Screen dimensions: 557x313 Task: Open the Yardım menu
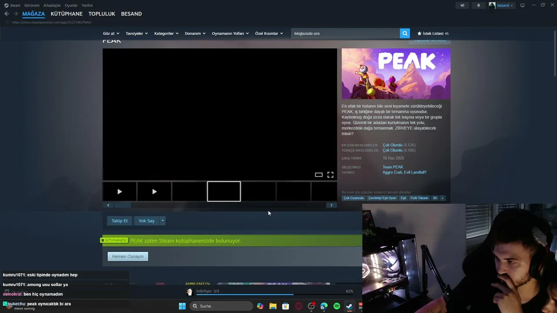click(87, 5)
